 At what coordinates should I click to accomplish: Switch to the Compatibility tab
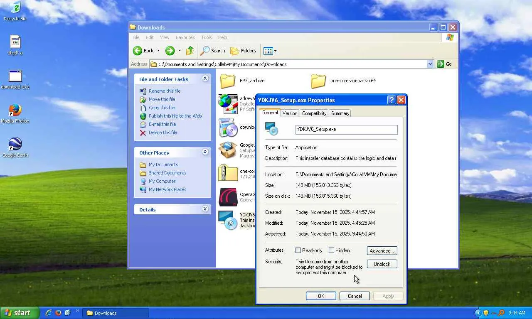pyautogui.click(x=314, y=113)
